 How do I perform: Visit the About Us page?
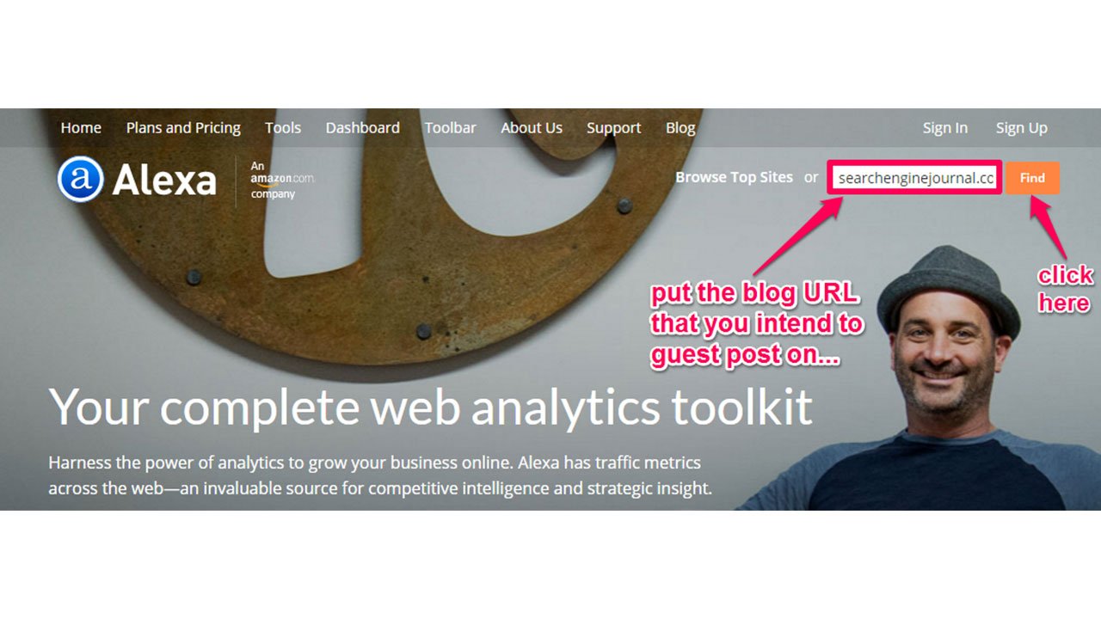click(x=532, y=127)
